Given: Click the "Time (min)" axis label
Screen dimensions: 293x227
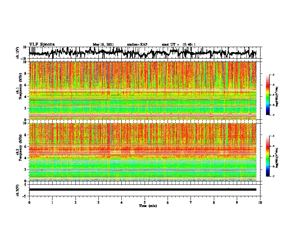Looking at the screenshot, I should click(148, 206).
